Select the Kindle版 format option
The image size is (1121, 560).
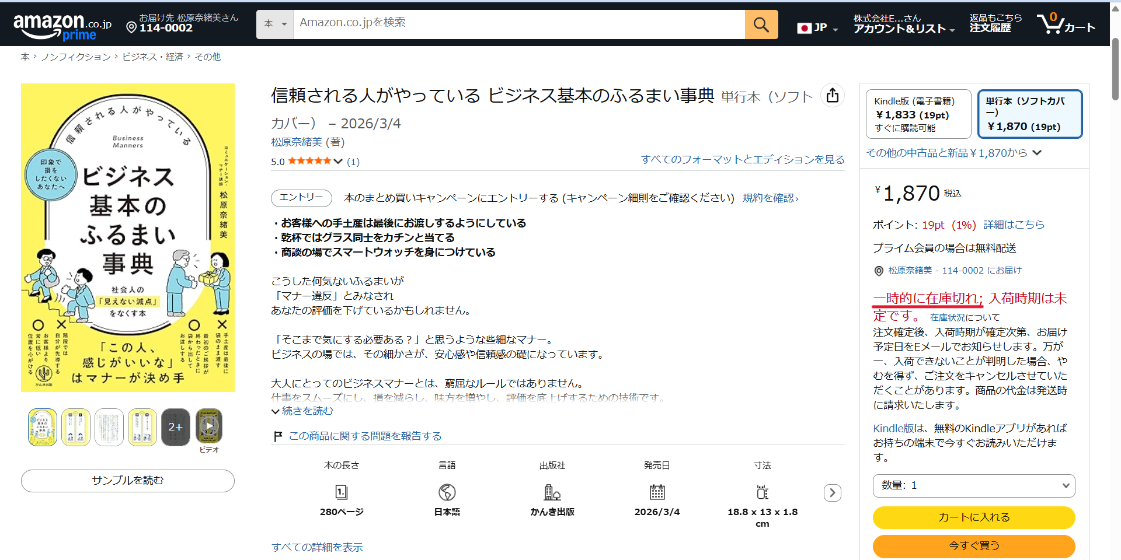pyautogui.click(x=918, y=114)
